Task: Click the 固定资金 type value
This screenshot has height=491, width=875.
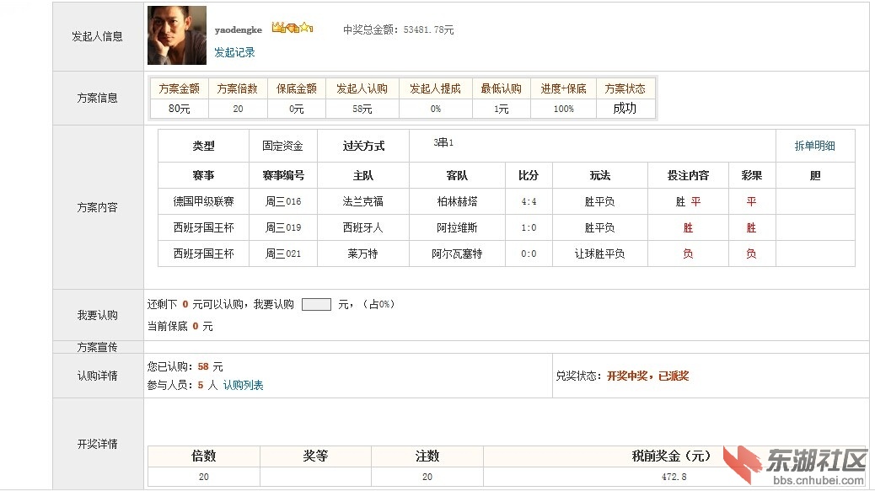Action: pos(283,146)
